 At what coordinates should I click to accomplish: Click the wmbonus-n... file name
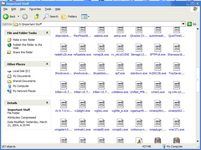tap(139, 129)
